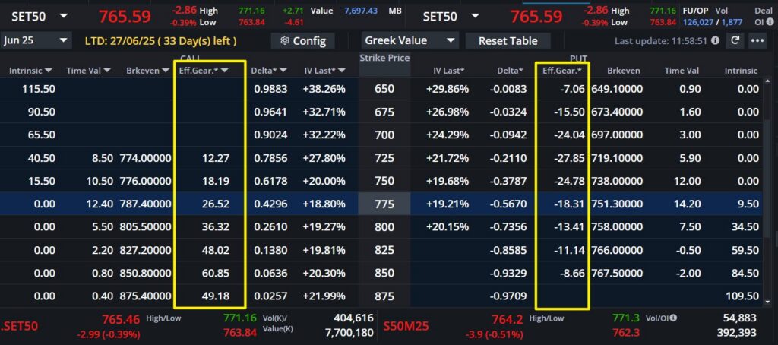Image resolution: width=778 pixels, height=345 pixels.
Task: Select the 775 strike price row
Action: coord(384,204)
